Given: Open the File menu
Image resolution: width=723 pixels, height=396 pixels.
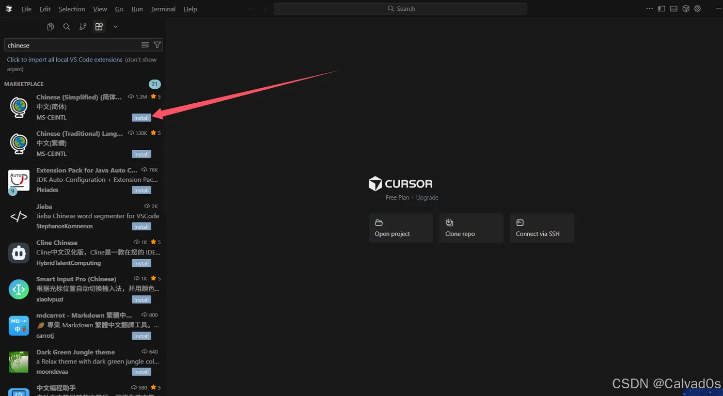Looking at the screenshot, I should pyautogui.click(x=26, y=9).
